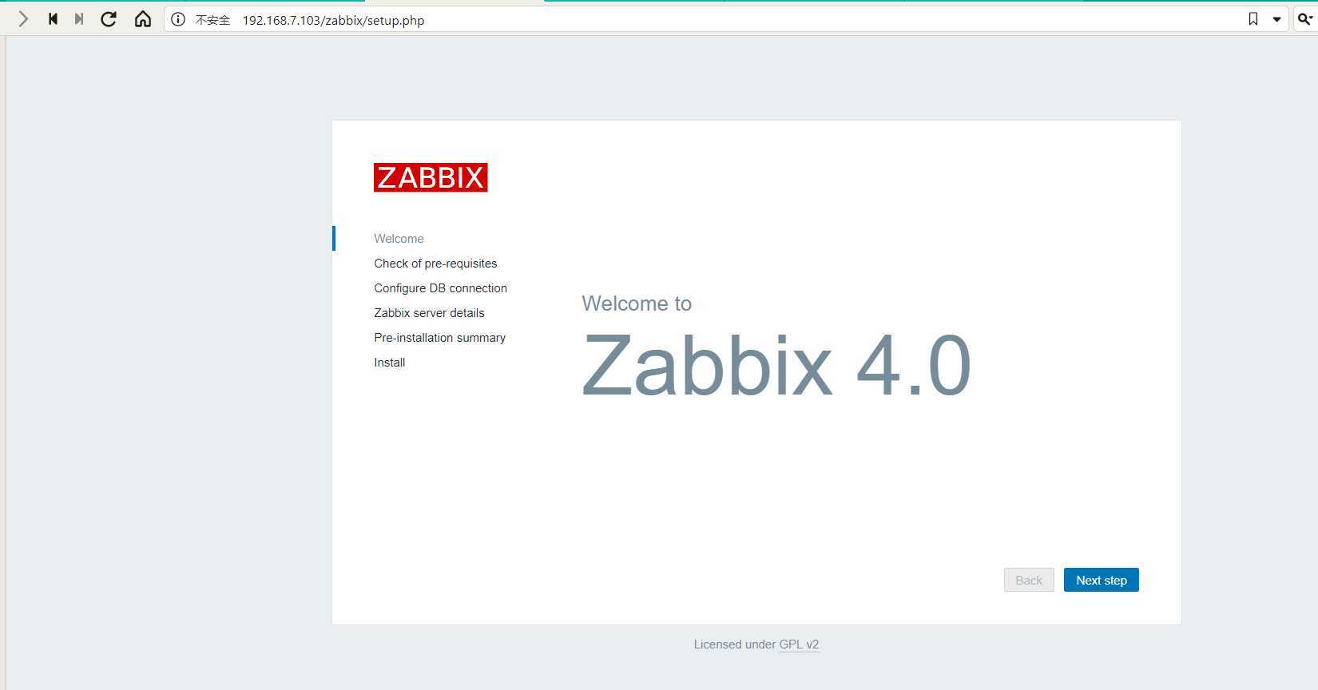
Task: Bookmark this page with the bookmark icon
Action: tap(1253, 19)
